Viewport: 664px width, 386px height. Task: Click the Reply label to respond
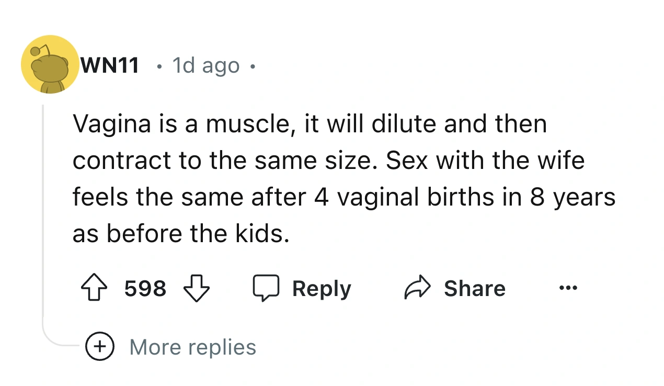(321, 287)
